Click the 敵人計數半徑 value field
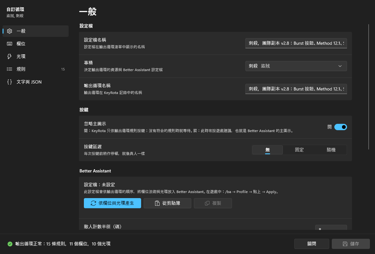The width and height of the screenshot is (375, 254). tap(331, 227)
